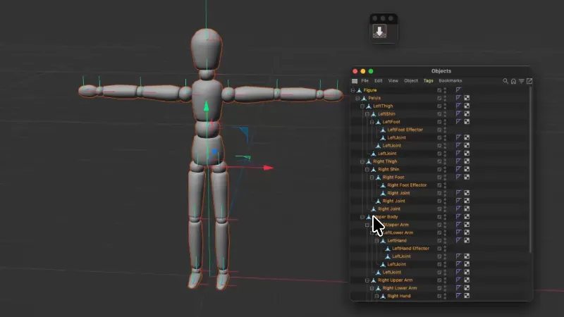
Task: Select the "LeftHand Effector" object name
Action: (410, 249)
